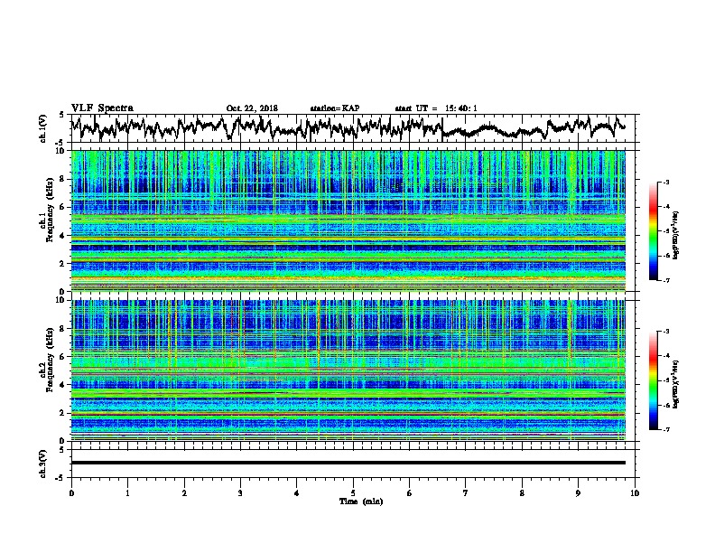Click the "Time (min)" axis label
The height and width of the screenshot is (553, 715).
click(361, 501)
